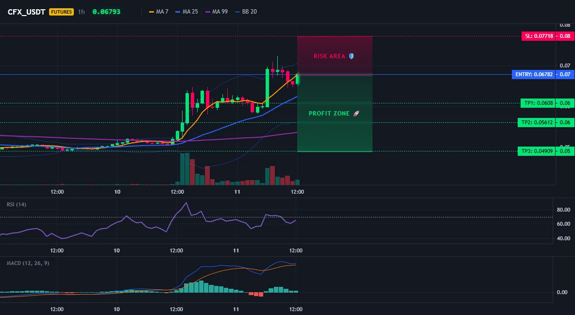Viewport: 575px width, 315px height.
Task: Click the 0.00 value on MACD axis
Action: 562,292
